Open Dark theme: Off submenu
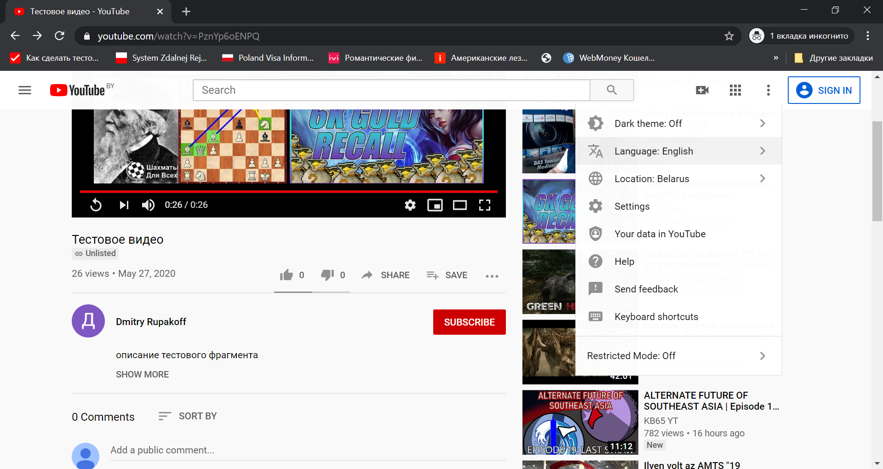The width and height of the screenshot is (883, 469). (678, 123)
